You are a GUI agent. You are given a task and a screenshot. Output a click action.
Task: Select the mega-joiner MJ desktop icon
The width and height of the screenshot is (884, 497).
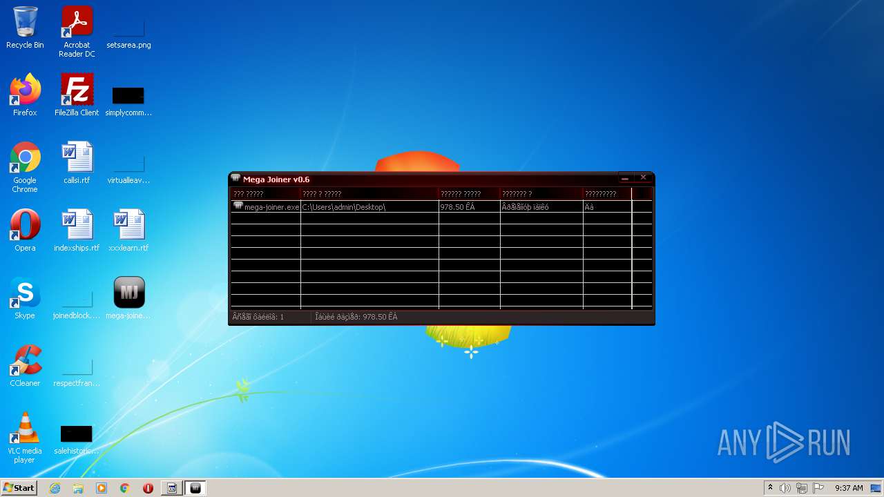point(128,298)
